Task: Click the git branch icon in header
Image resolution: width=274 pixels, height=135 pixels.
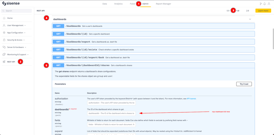Action: [x=261, y=4]
